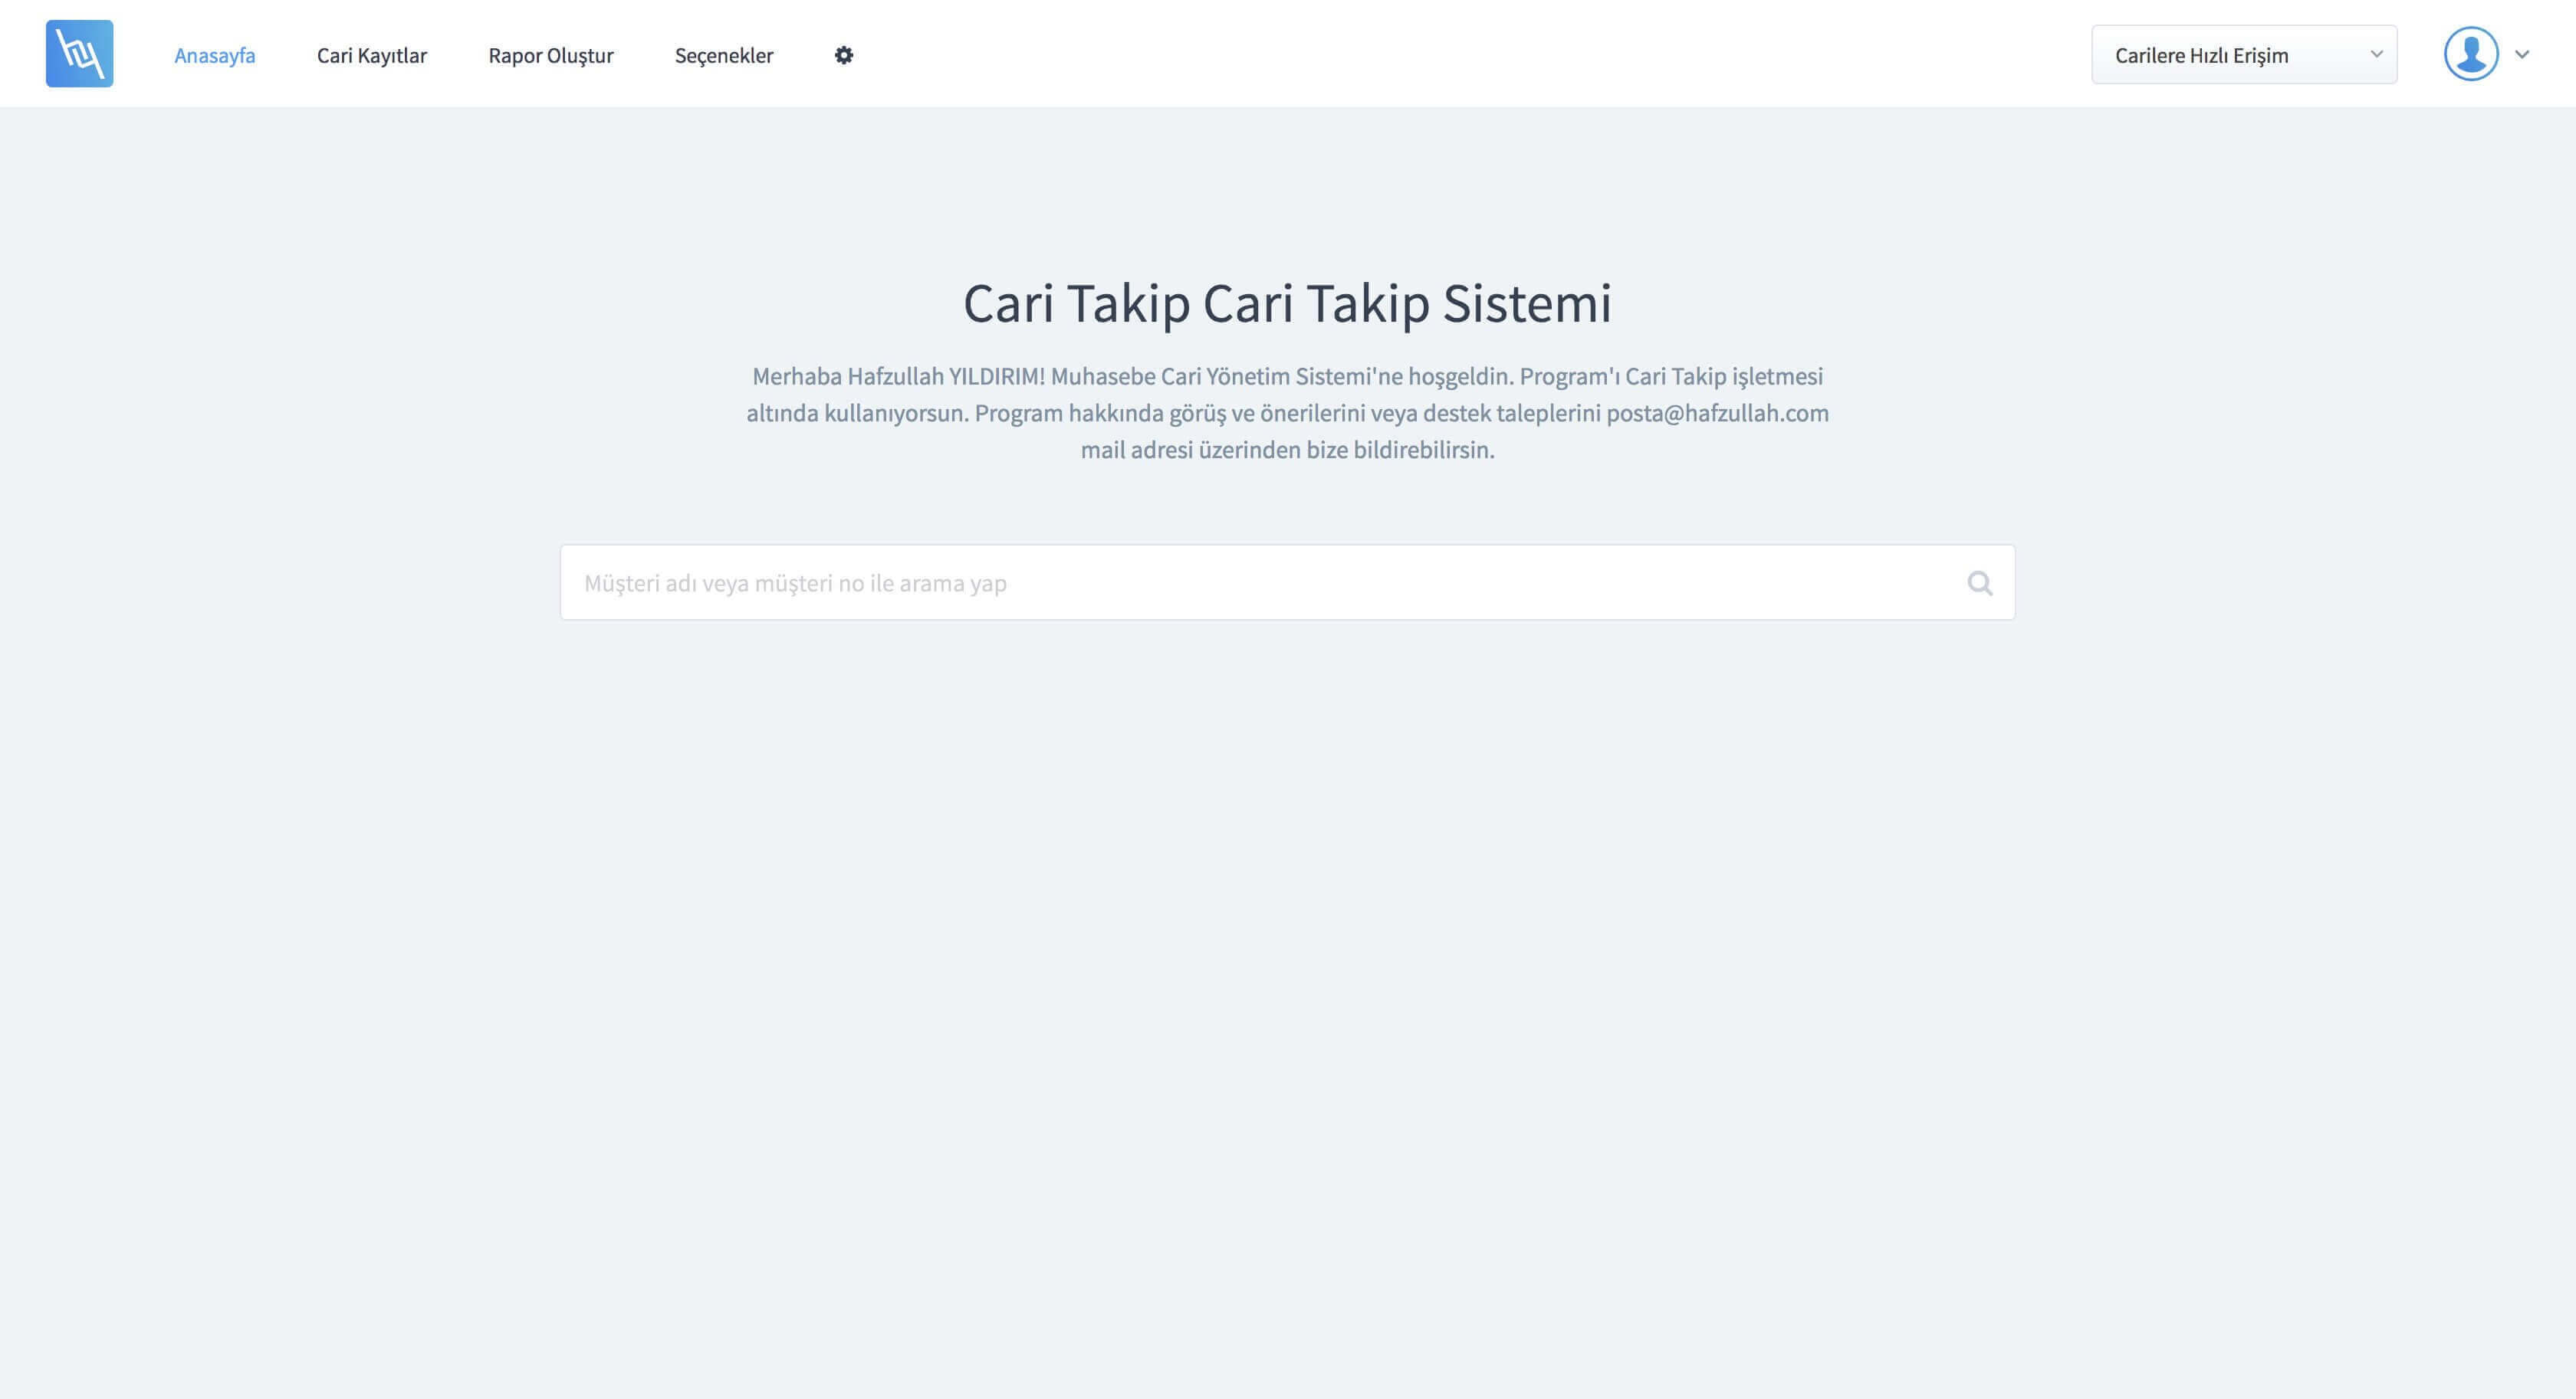Click the user avatar icon
This screenshot has width=2576, height=1399.
point(2470,54)
